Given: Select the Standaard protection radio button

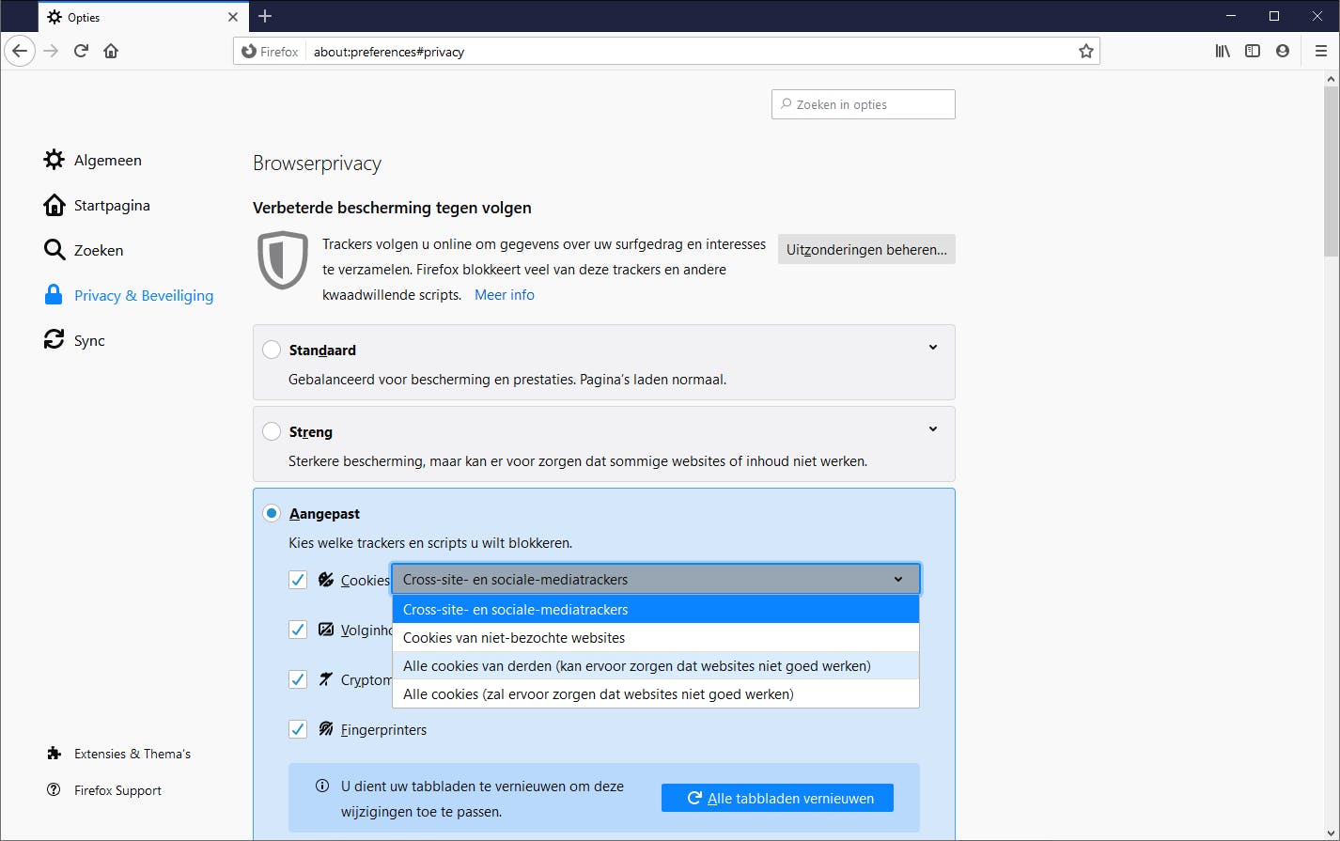Looking at the screenshot, I should pos(272,350).
